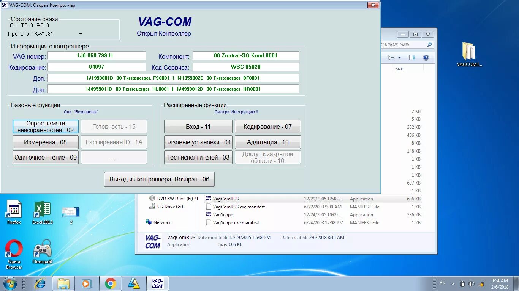Show hidden tray icons arrow

453,284
